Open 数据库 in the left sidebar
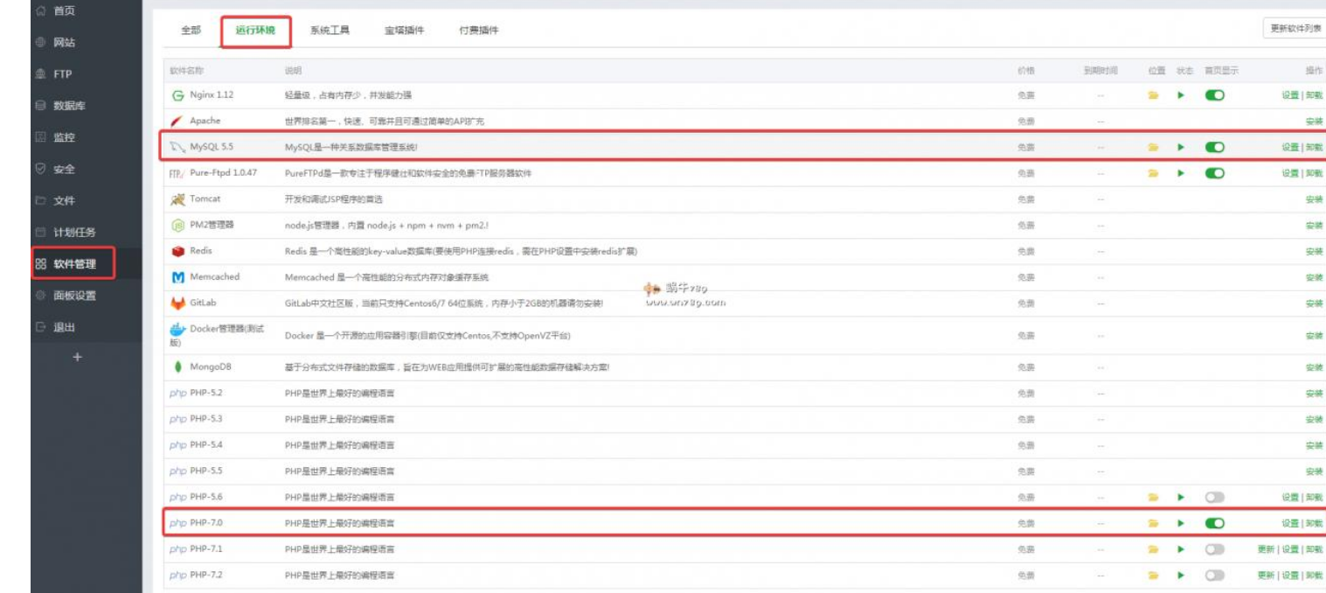Image resolution: width=1326 pixels, height=593 pixels. (x=69, y=106)
